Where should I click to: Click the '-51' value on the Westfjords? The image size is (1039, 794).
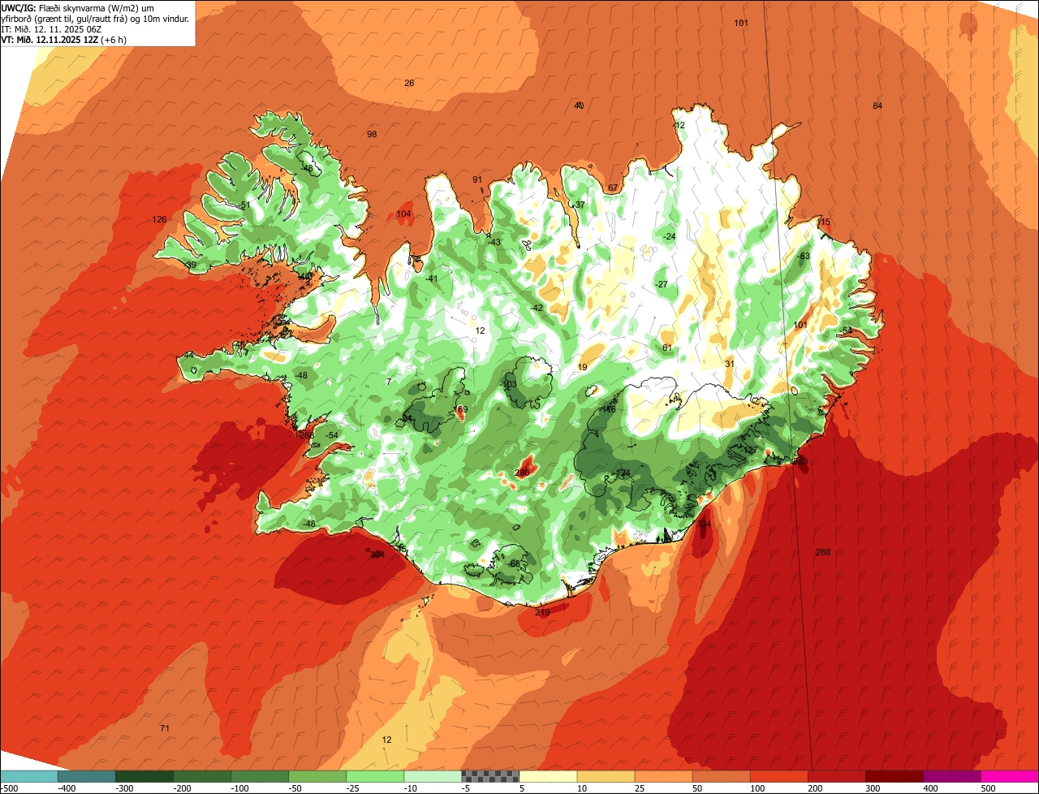coord(244,205)
